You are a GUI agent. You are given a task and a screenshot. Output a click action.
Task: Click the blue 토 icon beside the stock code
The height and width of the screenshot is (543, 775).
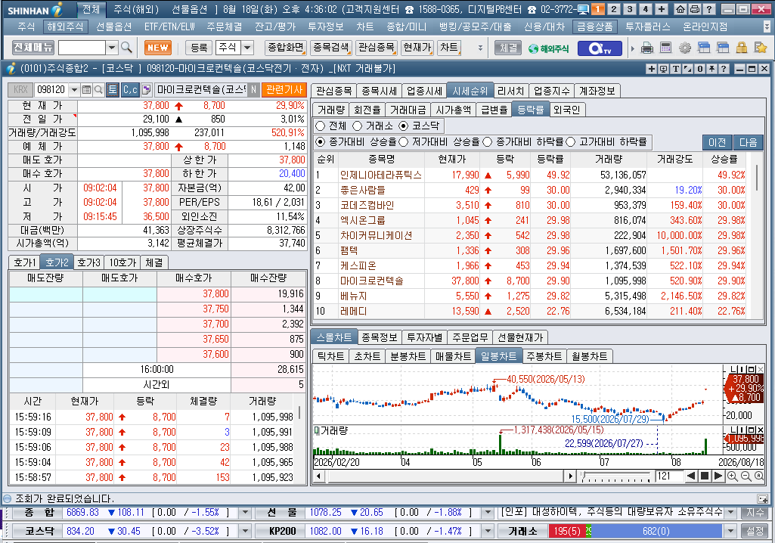(112, 89)
